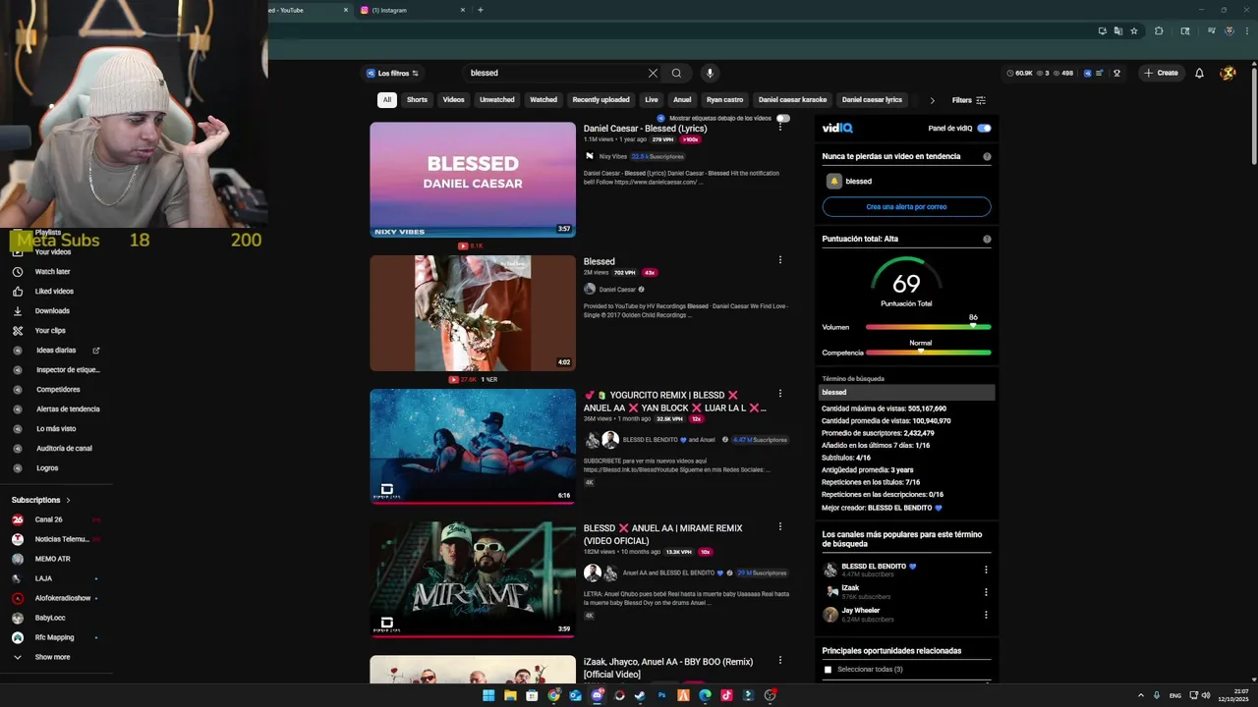This screenshot has width=1258, height=707.
Task: Open Watch later in sidebar
Action: [52, 271]
